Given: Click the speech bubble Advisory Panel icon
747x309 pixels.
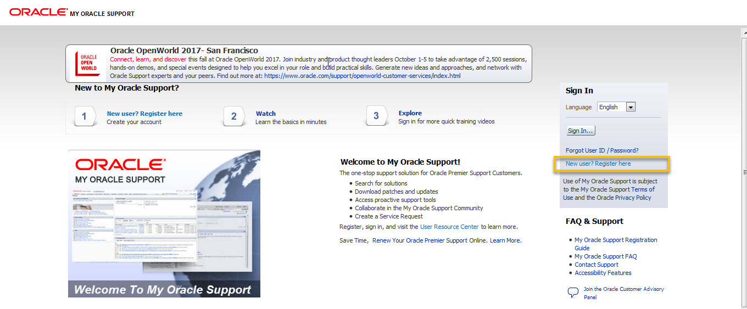Looking at the screenshot, I should click(x=573, y=293).
